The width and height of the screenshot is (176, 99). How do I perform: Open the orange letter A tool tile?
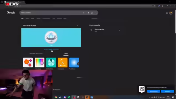click(x=63, y=62)
